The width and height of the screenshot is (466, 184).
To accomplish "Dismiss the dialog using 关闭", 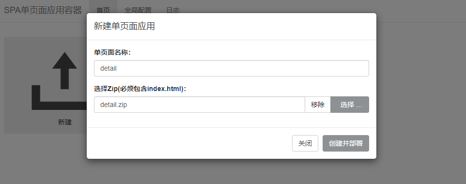I will 305,143.
